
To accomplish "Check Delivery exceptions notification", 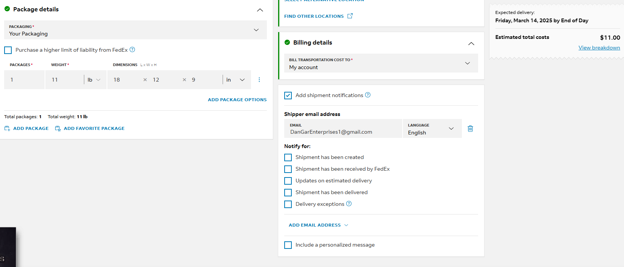I will [288, 204].
